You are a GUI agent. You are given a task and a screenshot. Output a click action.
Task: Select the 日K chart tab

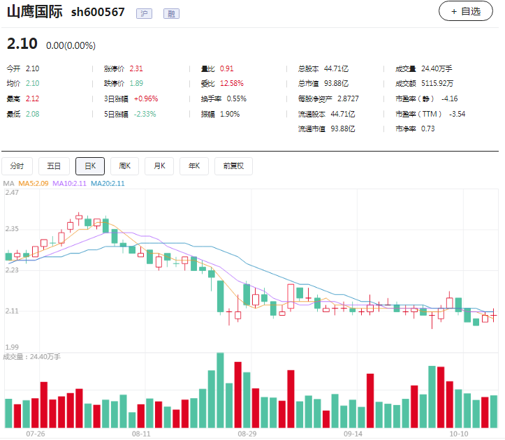coord(90,166)
